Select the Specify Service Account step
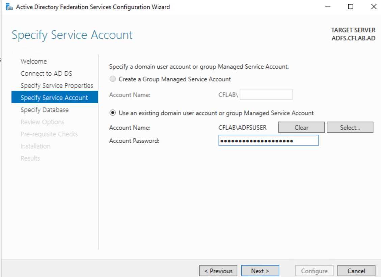381x277 pixels. tap(54, 98)
